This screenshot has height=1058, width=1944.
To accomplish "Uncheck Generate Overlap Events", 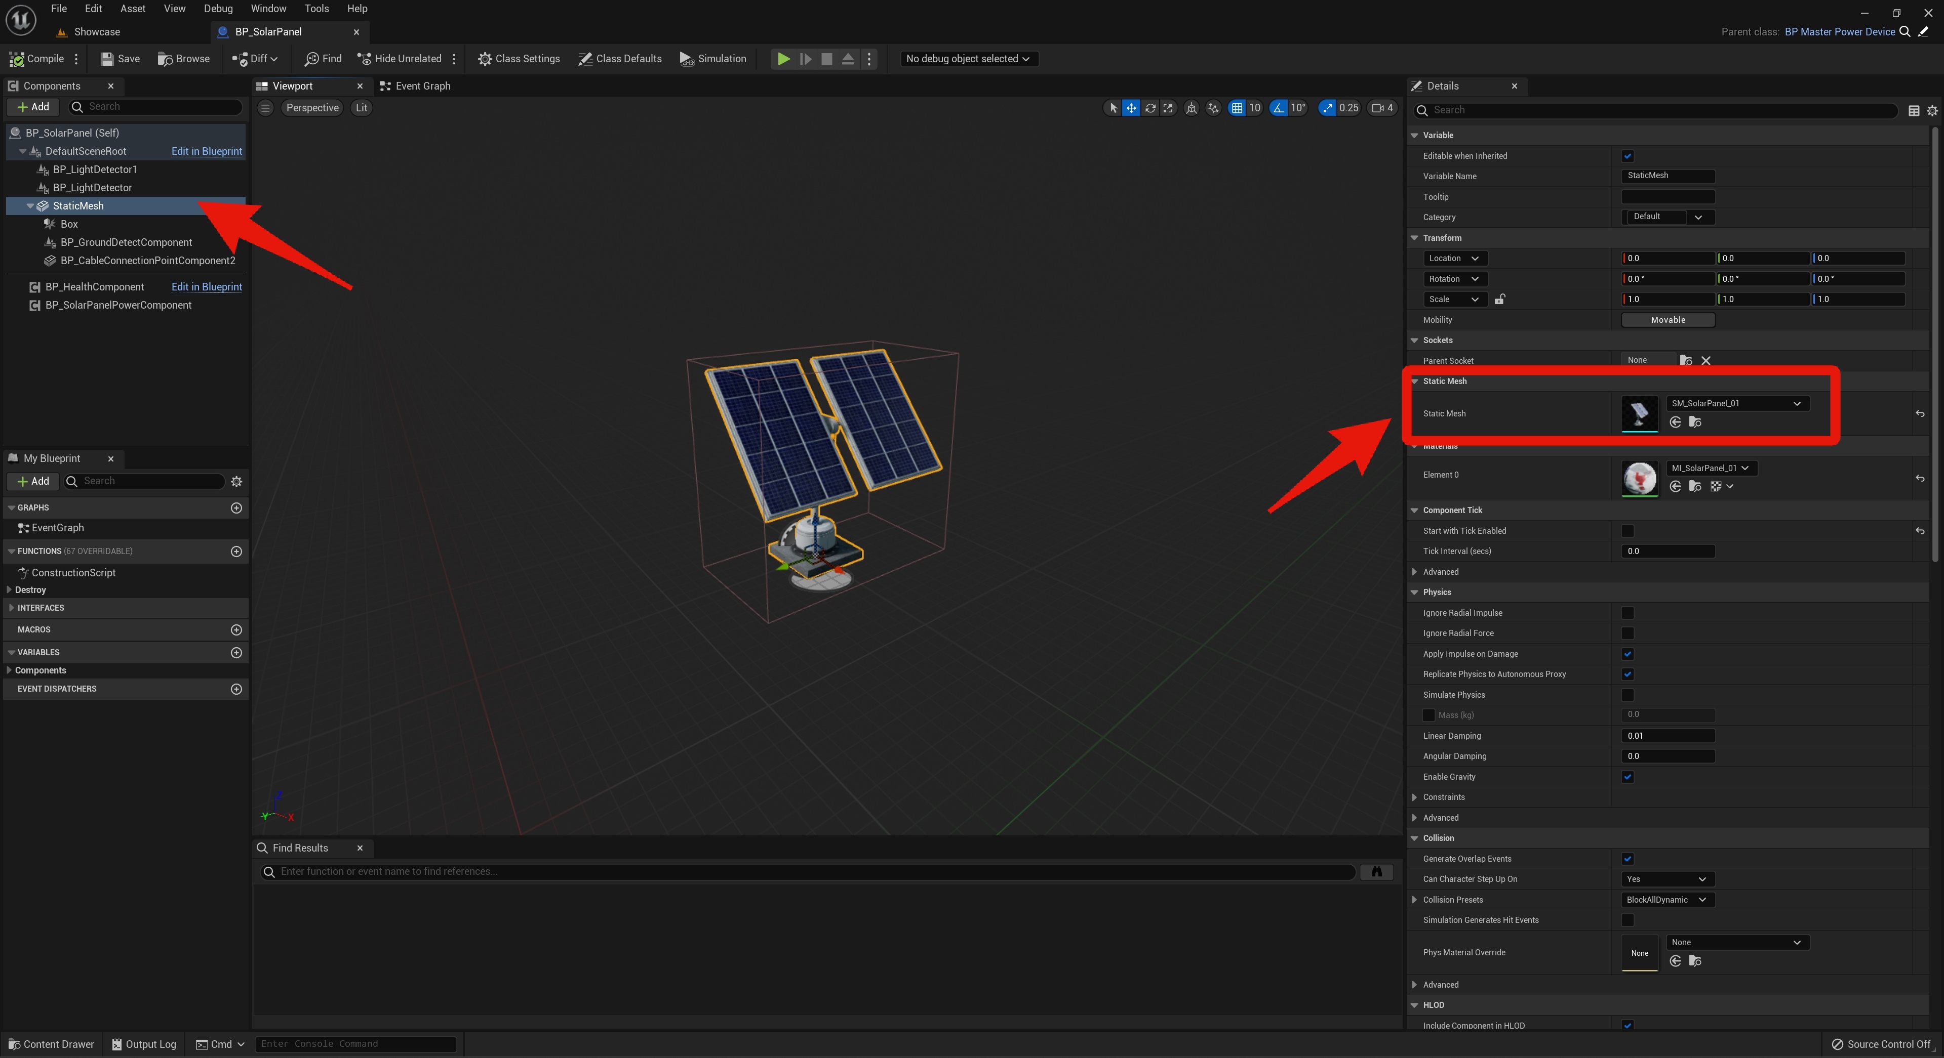I will pos(1628,858).
